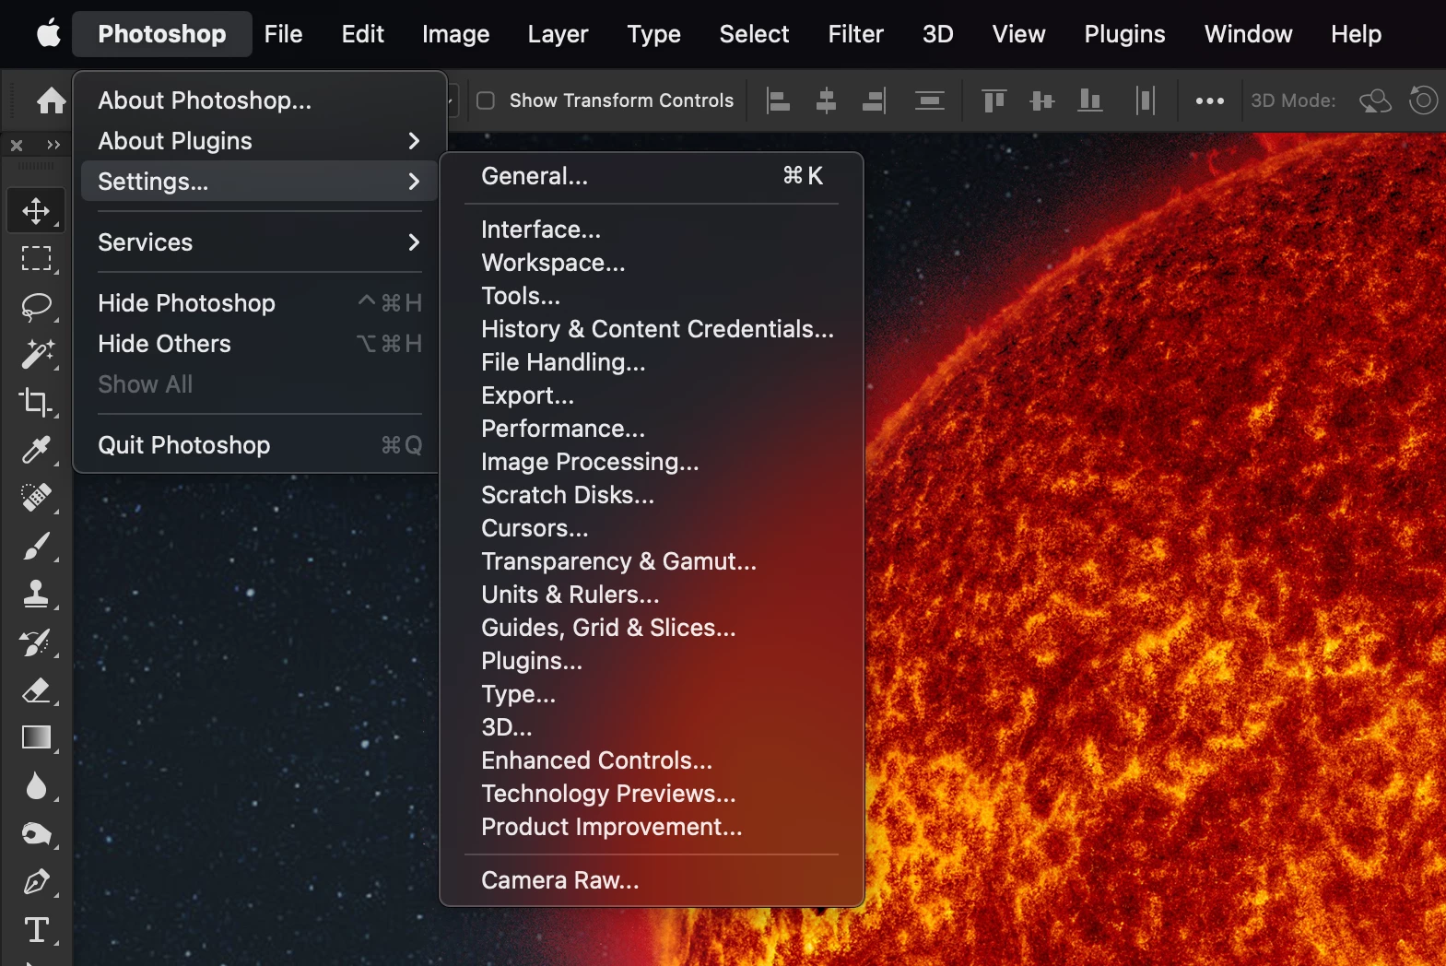Screen dimensions: 1446x966
Task: Align vertical centers in options bar
Action: (x=1041, y=100)
